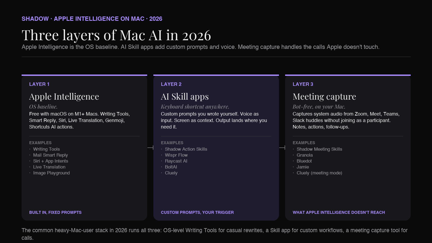The width and height of the screenshot is (432, 243).
Task: Select the 'Cluely (meeting mode)' example item
Action: [x=319, y=173]
